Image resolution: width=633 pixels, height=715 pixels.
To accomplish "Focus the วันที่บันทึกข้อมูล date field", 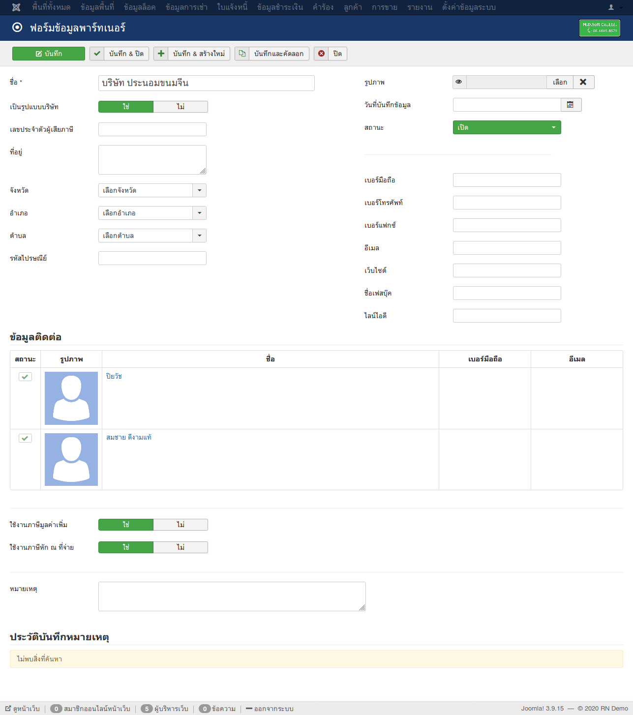I will click(x=507, y=105).
